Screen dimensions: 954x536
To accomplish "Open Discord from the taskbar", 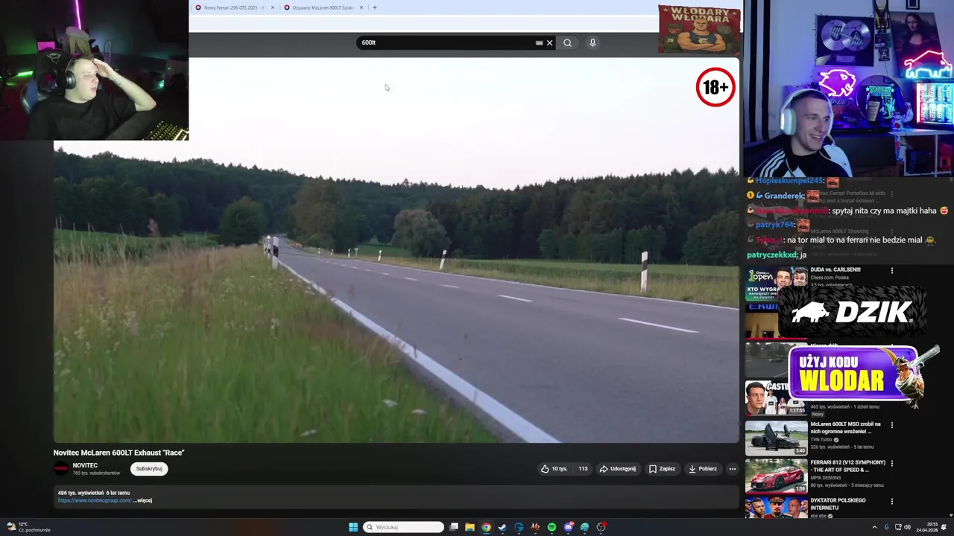I will click(x=568, y=527).
